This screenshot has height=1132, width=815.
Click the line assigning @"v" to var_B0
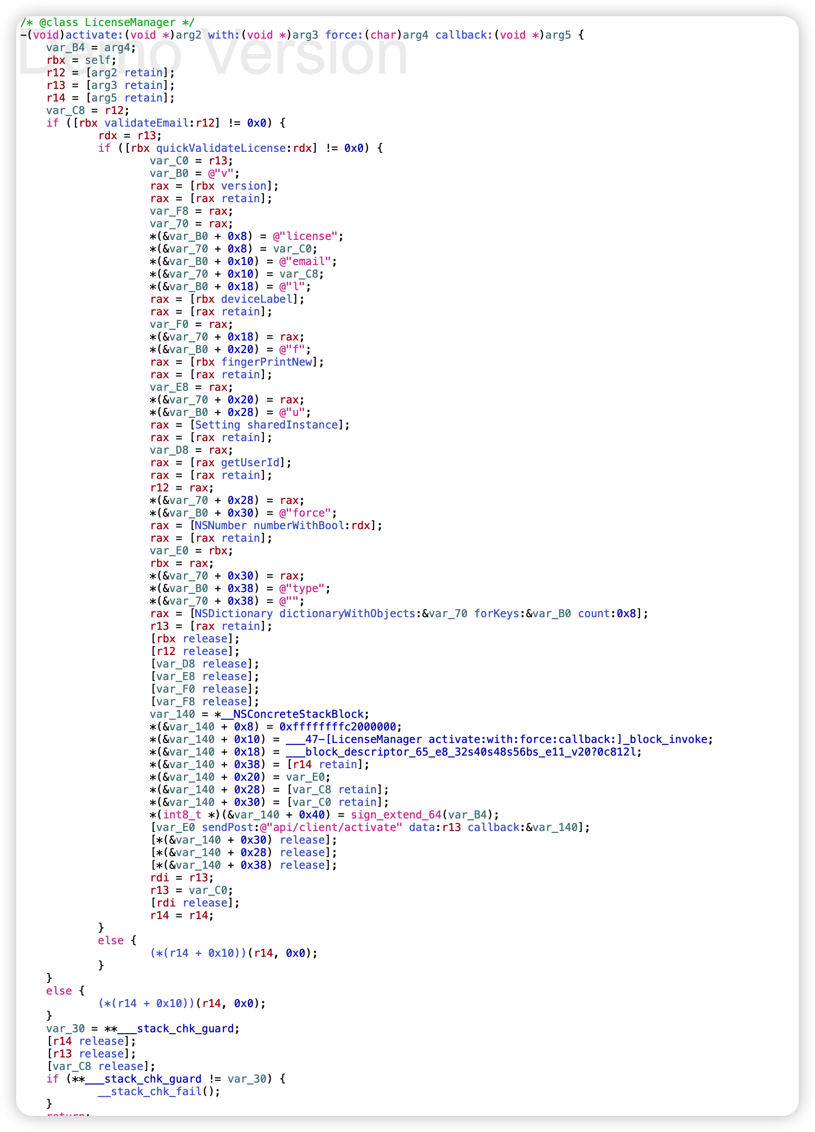(x=194, y=173)
